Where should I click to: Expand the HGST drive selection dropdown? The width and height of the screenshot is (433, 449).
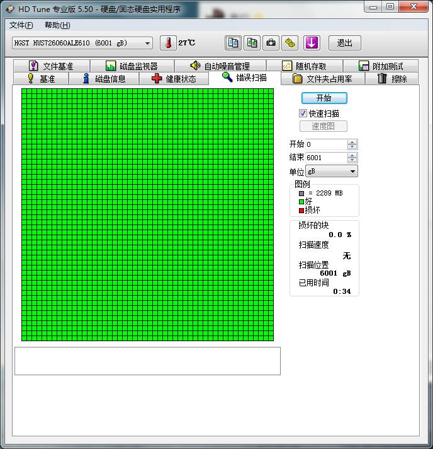(147, 44)
